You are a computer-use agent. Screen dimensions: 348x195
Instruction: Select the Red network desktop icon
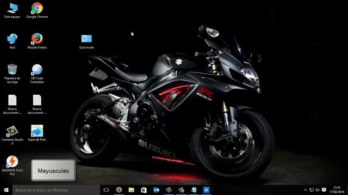point(12,41)
